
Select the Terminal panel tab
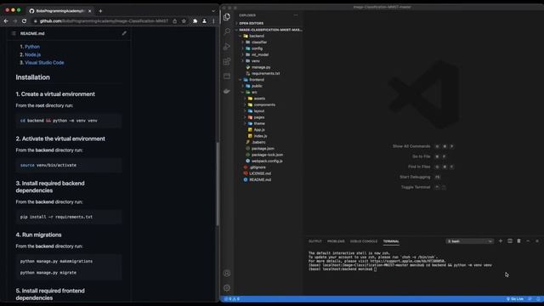[x=391, y=241]
